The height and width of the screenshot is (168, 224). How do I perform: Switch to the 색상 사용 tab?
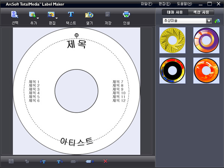(201, 12)
